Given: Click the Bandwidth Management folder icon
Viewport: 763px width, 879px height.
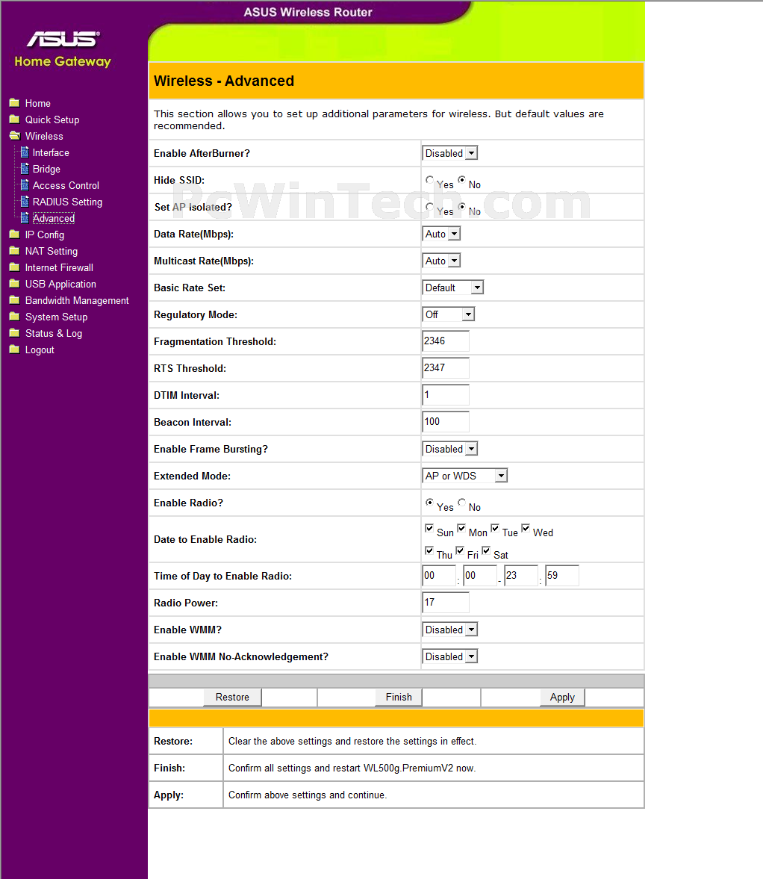Looking at the screenshot, I should pyautogui.click(x=15, y=300).
